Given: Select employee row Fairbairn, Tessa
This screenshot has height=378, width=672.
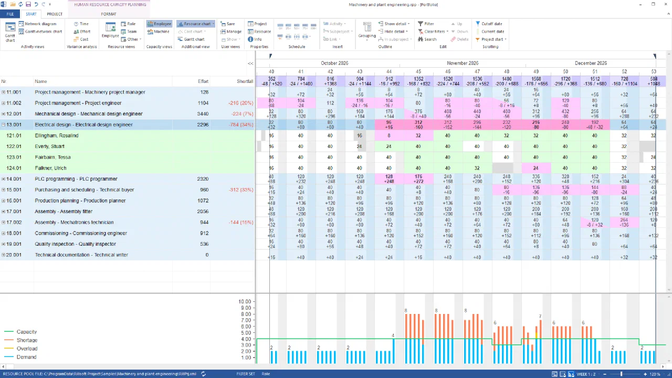Looking at the screenshot, I should (x=128, y=157).
